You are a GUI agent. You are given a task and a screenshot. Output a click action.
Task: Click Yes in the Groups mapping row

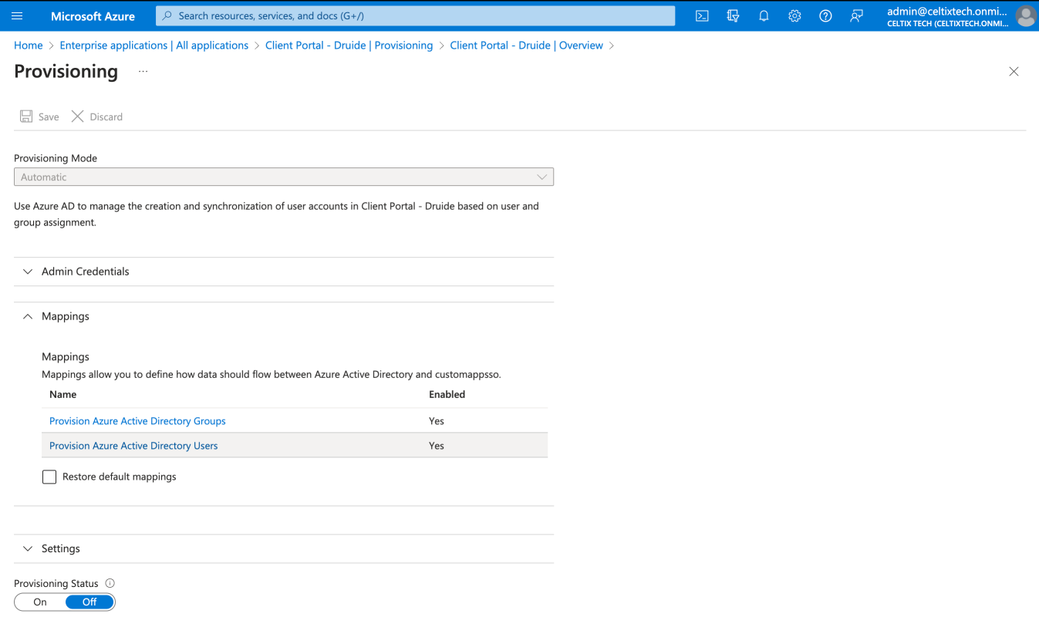point(437,421)
